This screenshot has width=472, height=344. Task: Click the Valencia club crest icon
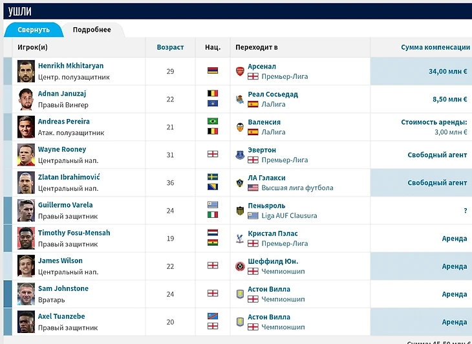coord(240,127)
